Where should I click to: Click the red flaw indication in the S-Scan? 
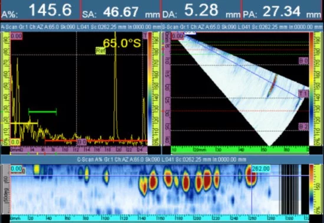[x=273, y=86]
